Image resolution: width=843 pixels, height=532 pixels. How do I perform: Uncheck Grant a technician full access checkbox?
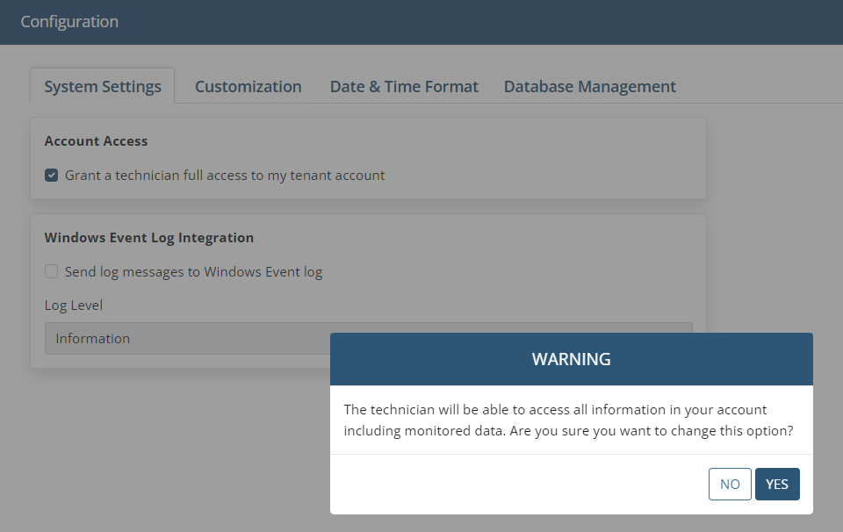51,176
